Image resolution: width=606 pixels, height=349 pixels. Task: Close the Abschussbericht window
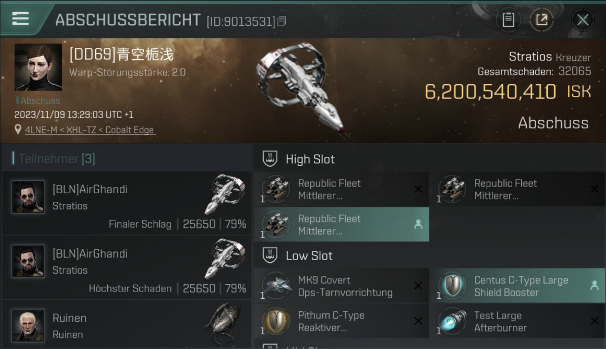583,20
